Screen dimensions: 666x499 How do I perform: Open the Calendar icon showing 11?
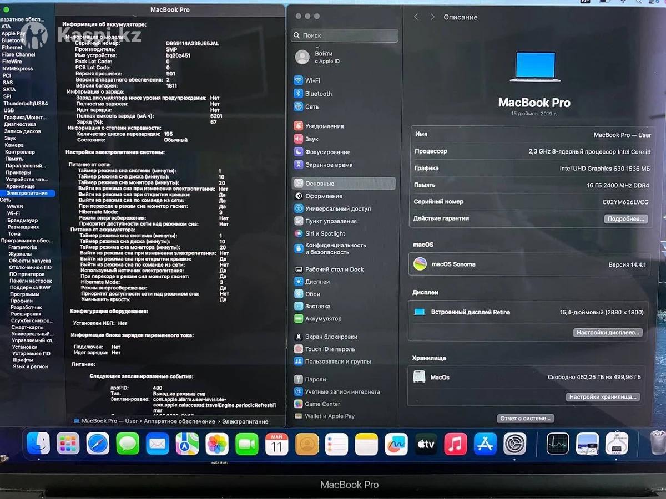tap(277, 444)
